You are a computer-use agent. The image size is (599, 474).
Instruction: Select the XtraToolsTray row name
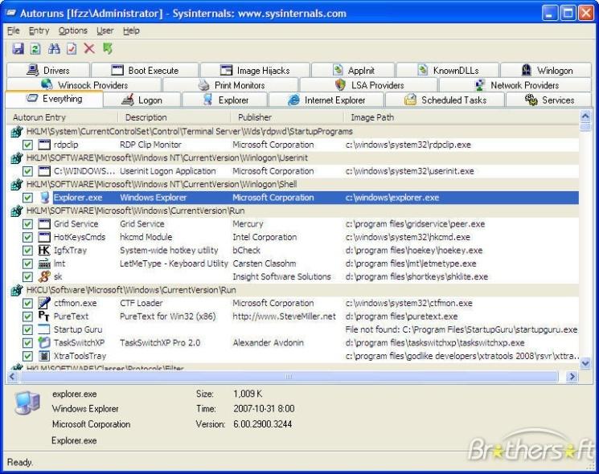point(80,356)
